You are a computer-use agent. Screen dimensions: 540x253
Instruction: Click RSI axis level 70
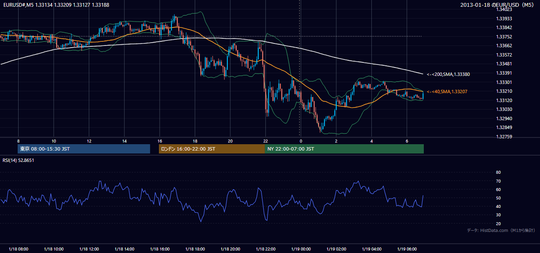[499, 181]
